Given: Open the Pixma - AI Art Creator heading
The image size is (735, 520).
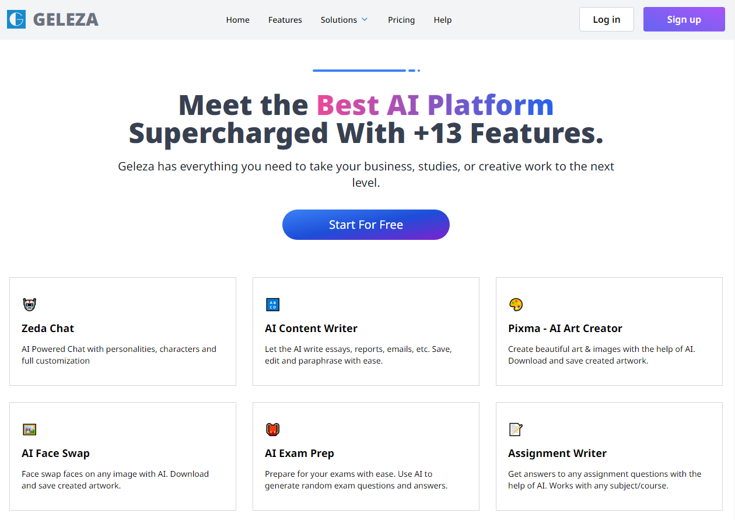Looking at the screenshot, I should point(565,329).
